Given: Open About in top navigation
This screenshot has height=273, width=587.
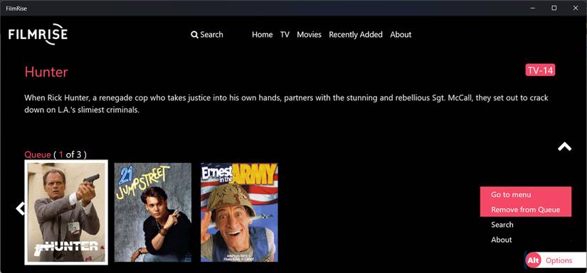Looking at the screenshot, I should 401,35.
